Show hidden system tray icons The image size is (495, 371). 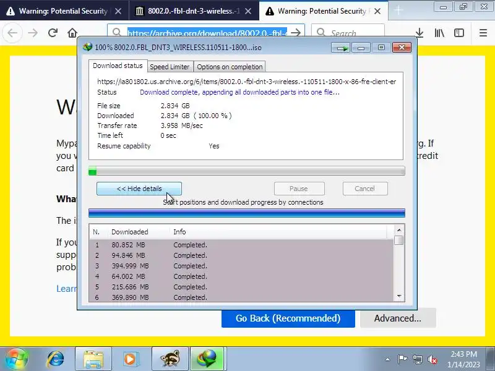coord(387,359)
